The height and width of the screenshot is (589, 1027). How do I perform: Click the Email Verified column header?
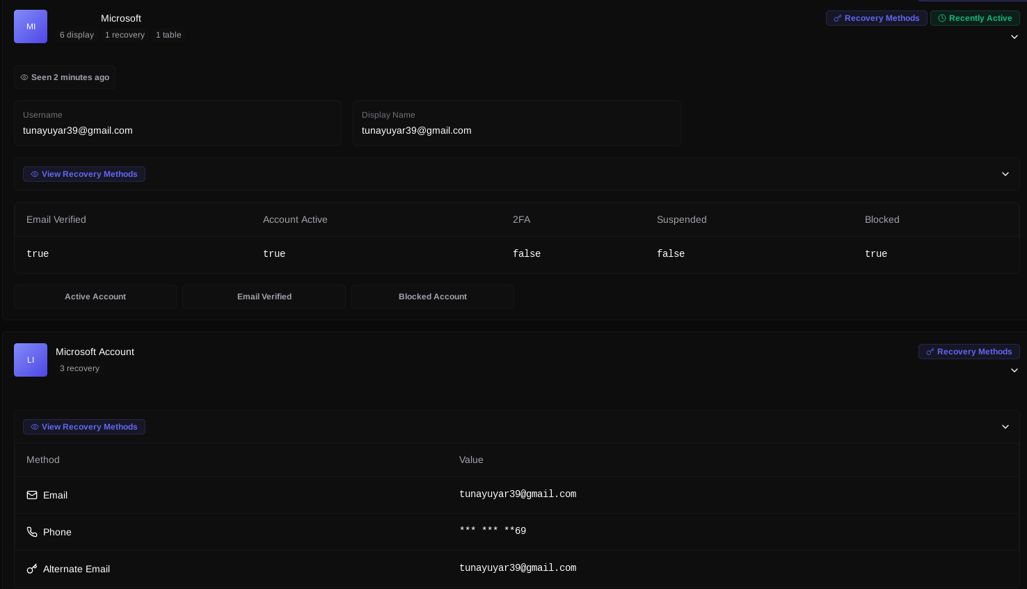[56, 219]
